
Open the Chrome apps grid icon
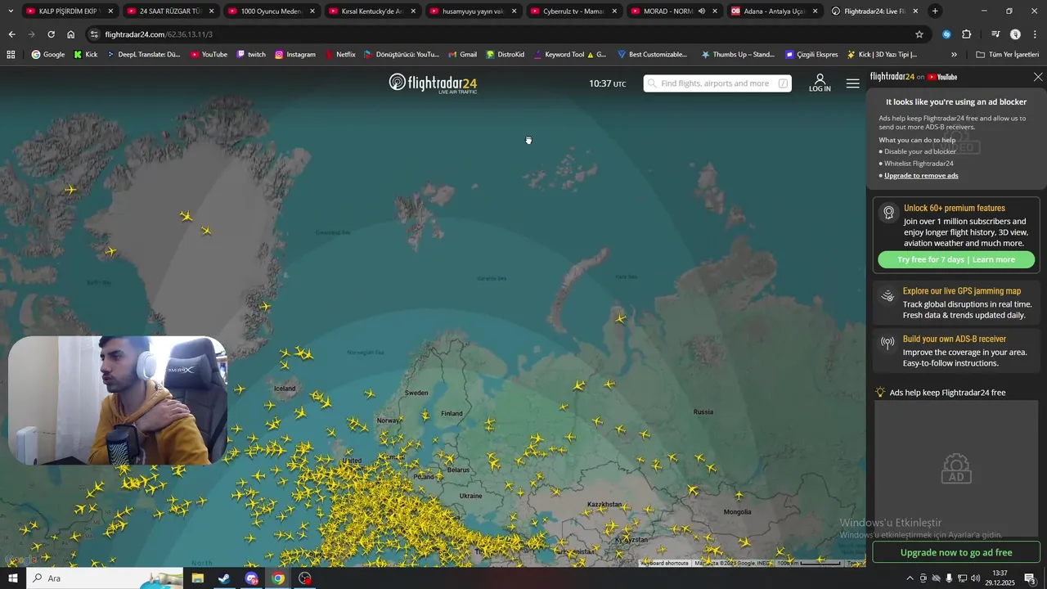point(11,55)
